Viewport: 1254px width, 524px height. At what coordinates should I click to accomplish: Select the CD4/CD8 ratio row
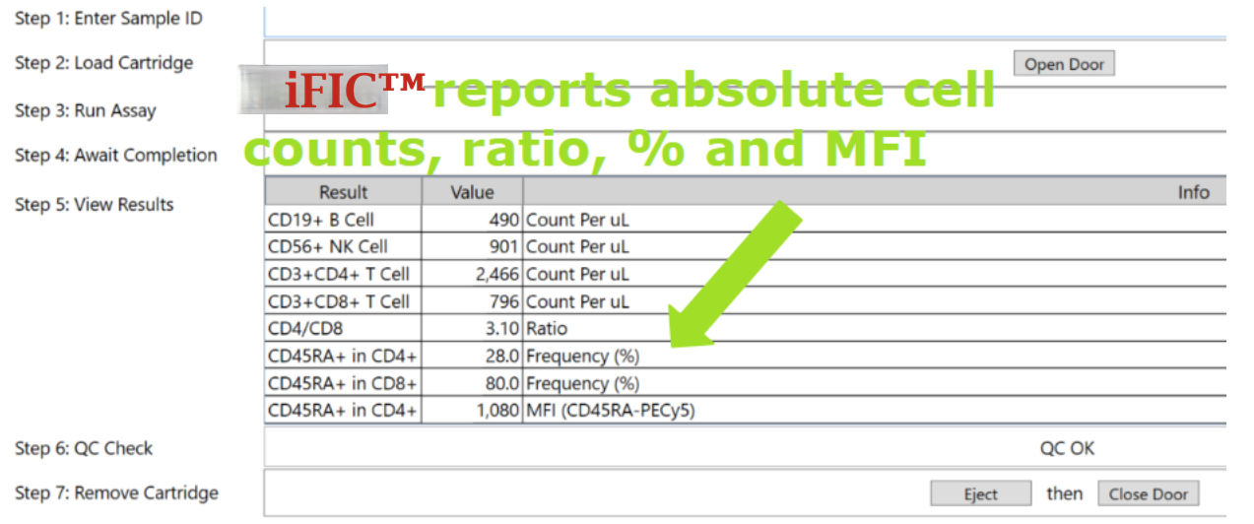[x=746, y=328]
